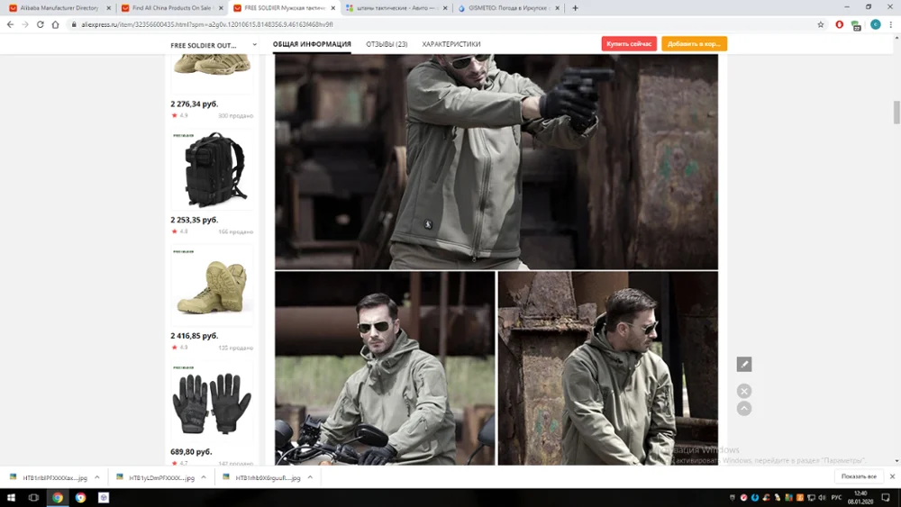Click the 2 416,85 руб. price
Viewport: 901px width, 507px height.
195,336
